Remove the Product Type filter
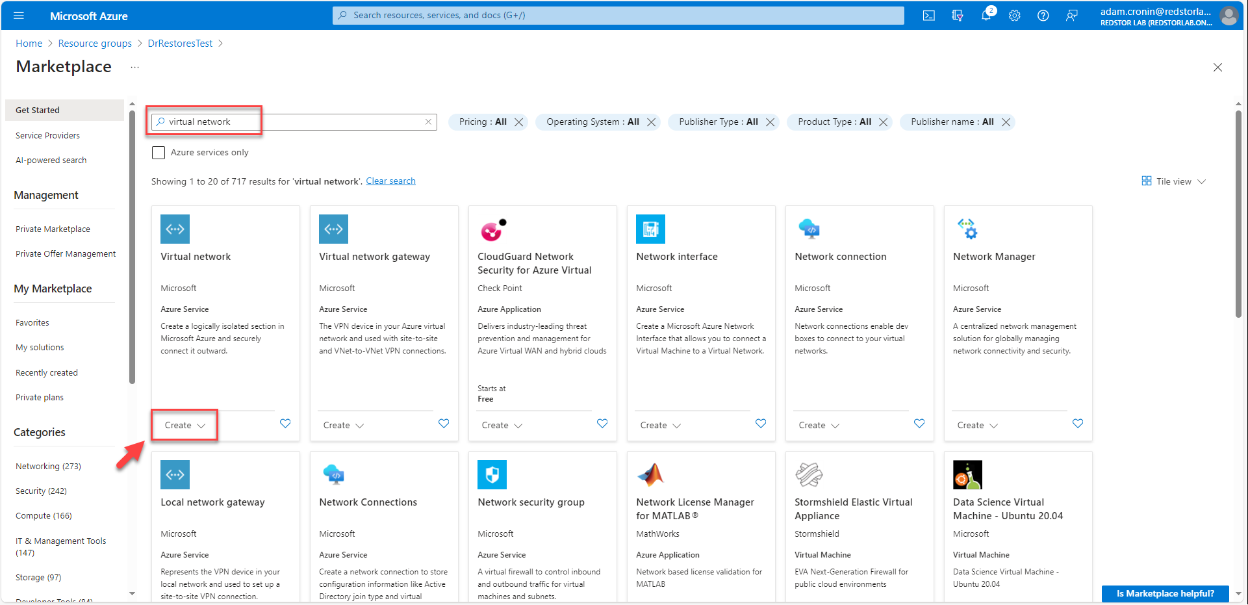 coord(883,122)
